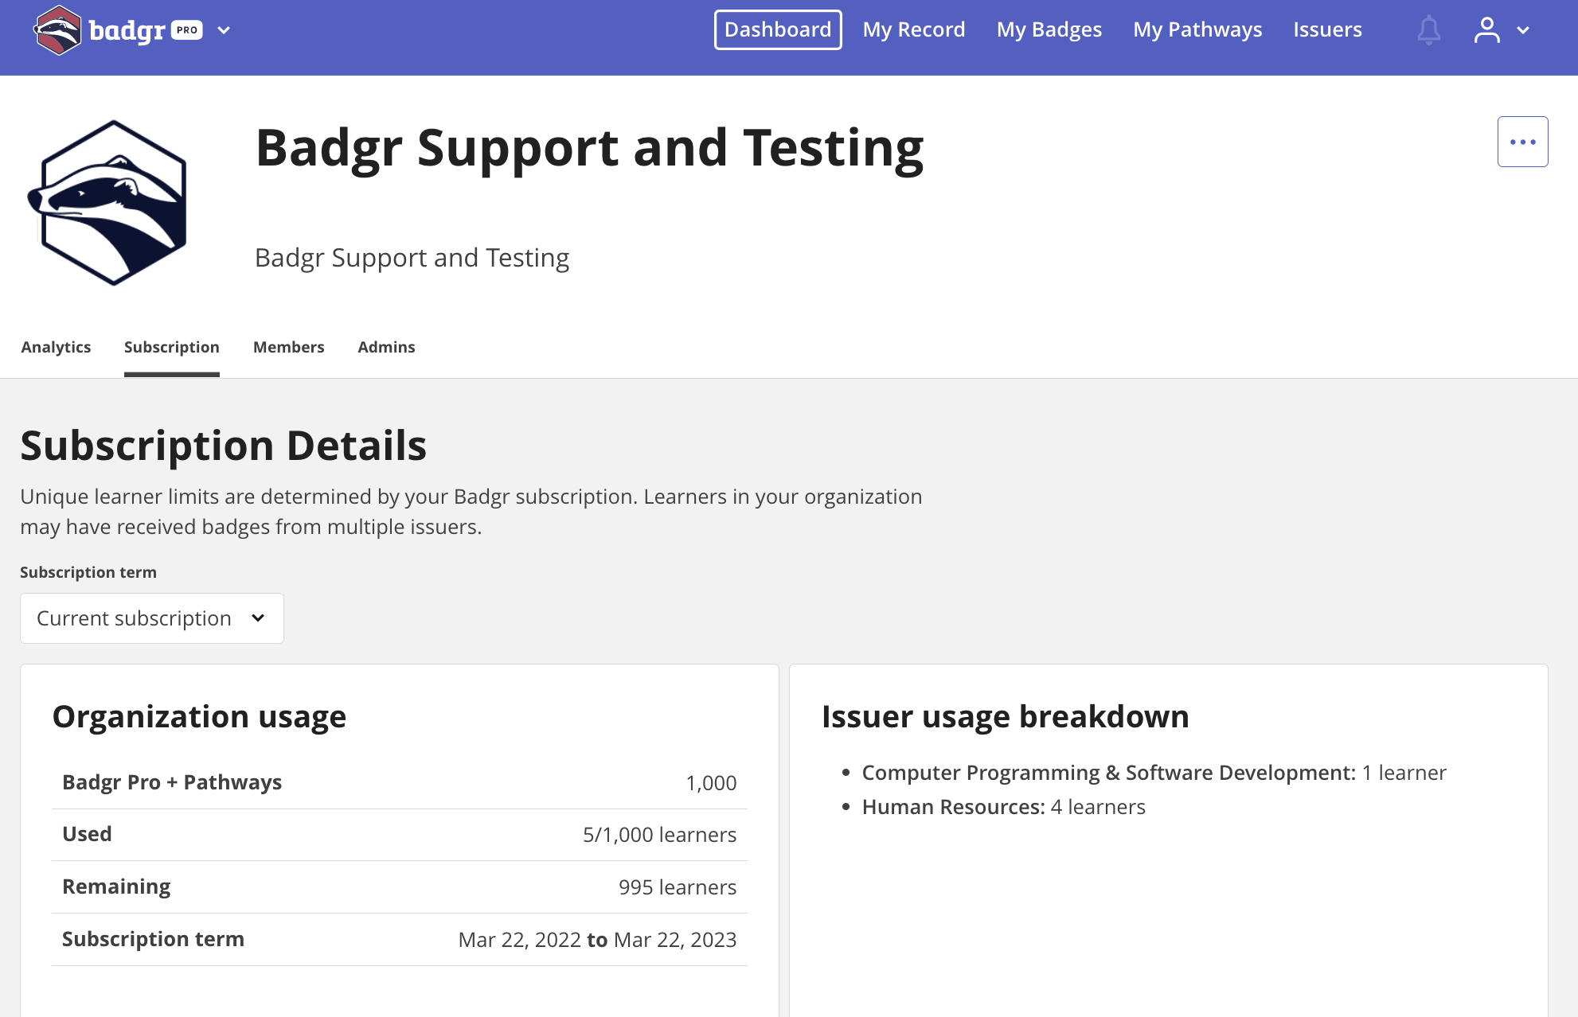Open the Admins tab
Image resolution: width=1578 pixels, height=1017 pixels.
point(386,347)
